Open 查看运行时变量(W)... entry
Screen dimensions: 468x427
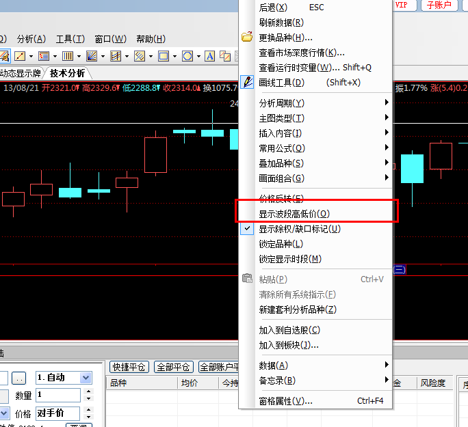pos(316,68)
